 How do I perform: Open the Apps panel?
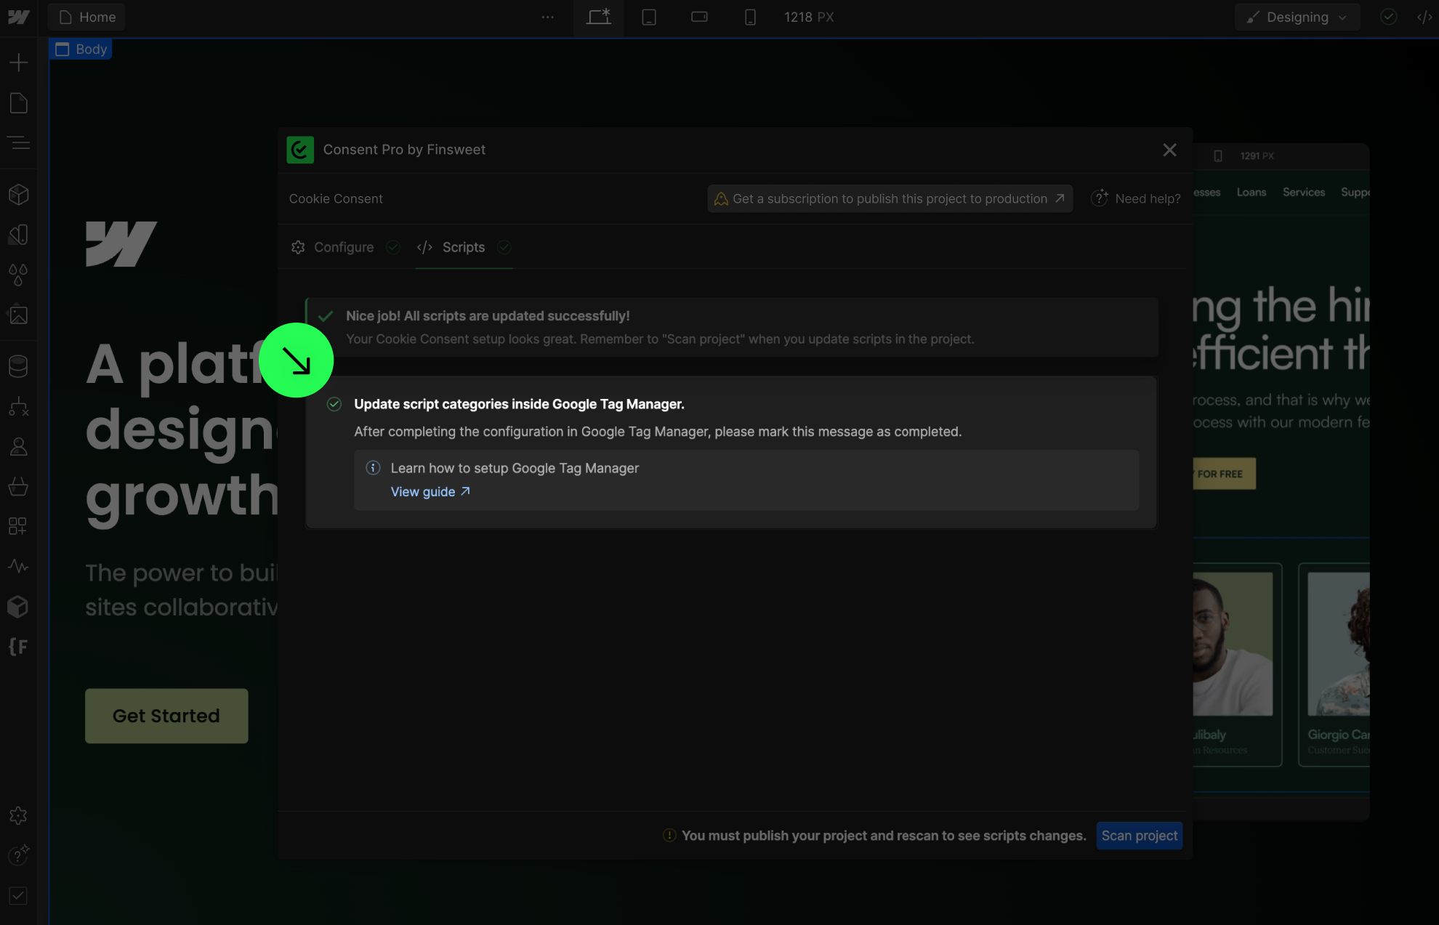coord(19,526)
